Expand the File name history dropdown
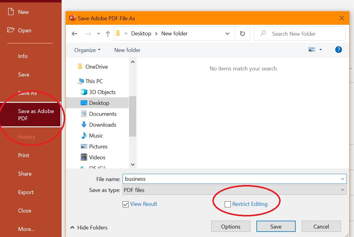 tap(343, 179)
